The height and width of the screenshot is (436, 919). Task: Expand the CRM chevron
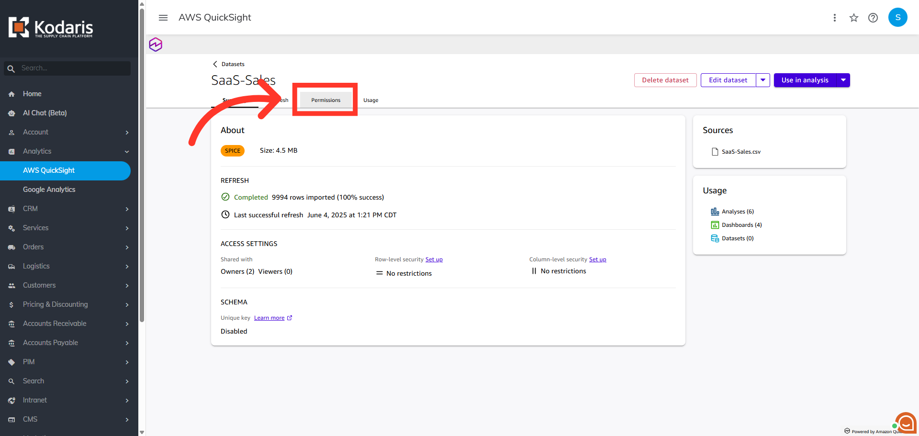127,209
